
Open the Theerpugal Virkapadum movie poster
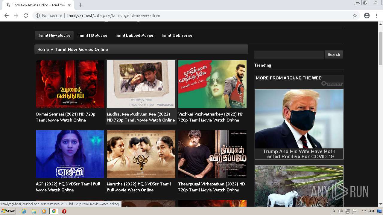[212, 154]
